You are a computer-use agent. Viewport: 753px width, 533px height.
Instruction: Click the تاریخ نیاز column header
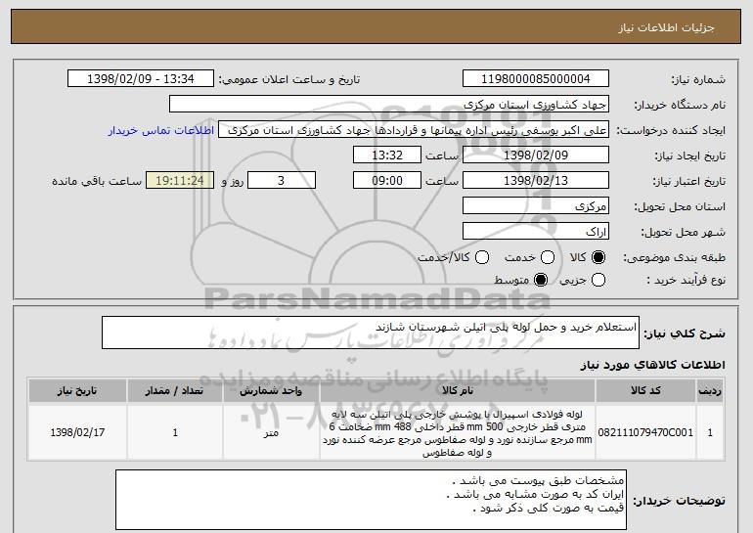tap(77, 391)
